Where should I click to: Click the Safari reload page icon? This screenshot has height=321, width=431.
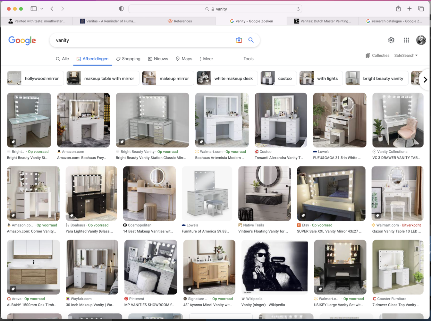tap(298, 9)
